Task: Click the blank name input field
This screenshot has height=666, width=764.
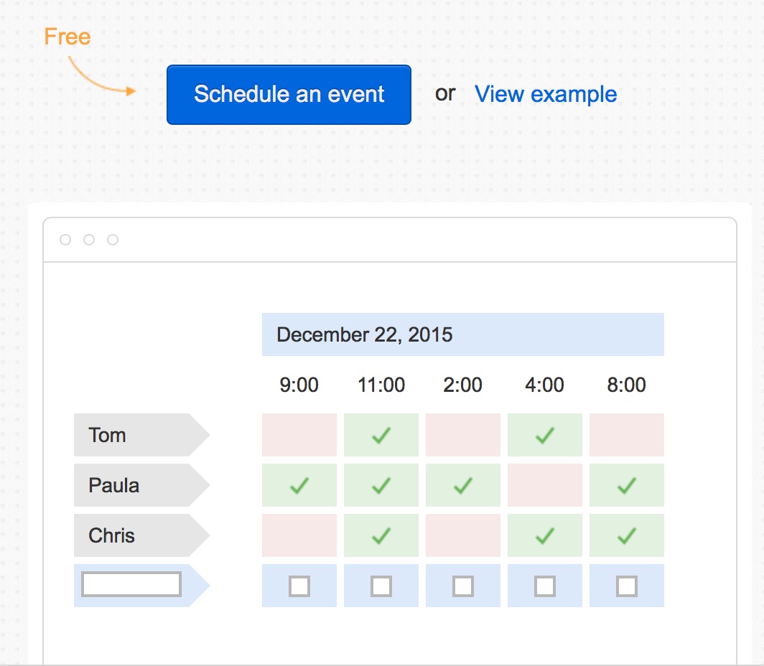Action: tap(131, 584)
